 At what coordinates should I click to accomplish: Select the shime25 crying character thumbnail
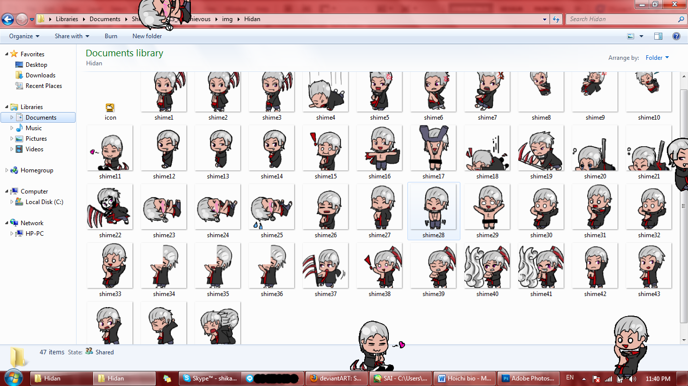tap(271, 207)
